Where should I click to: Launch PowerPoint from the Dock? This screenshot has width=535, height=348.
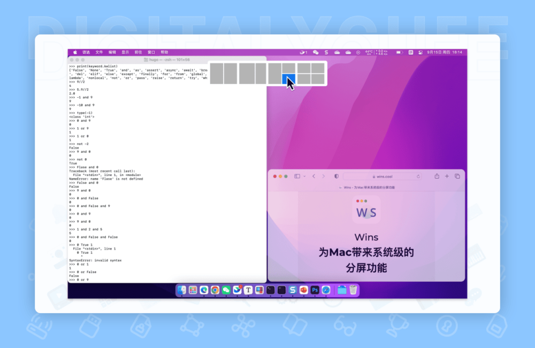click(x=304, y=290)
